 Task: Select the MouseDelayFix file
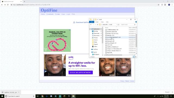pos(112,43)
